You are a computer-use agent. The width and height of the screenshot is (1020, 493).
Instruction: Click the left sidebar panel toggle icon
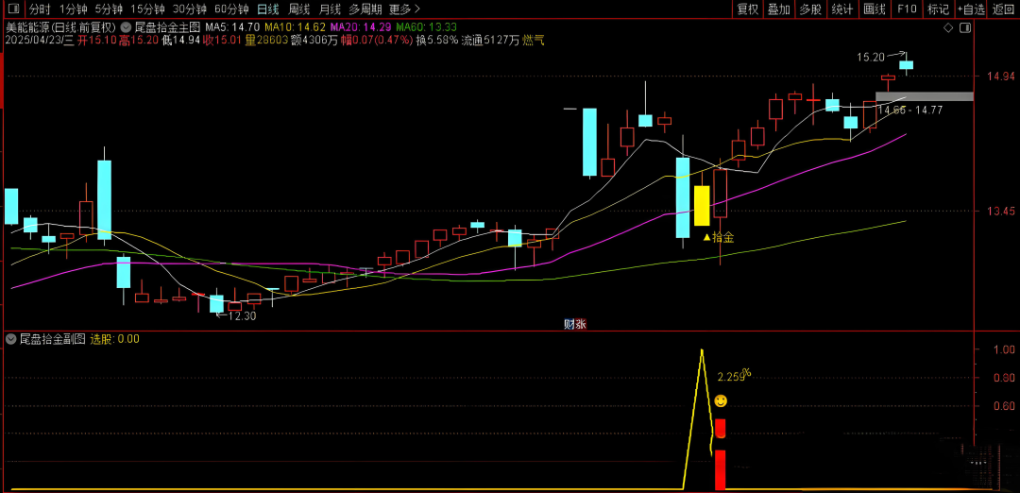13,9
